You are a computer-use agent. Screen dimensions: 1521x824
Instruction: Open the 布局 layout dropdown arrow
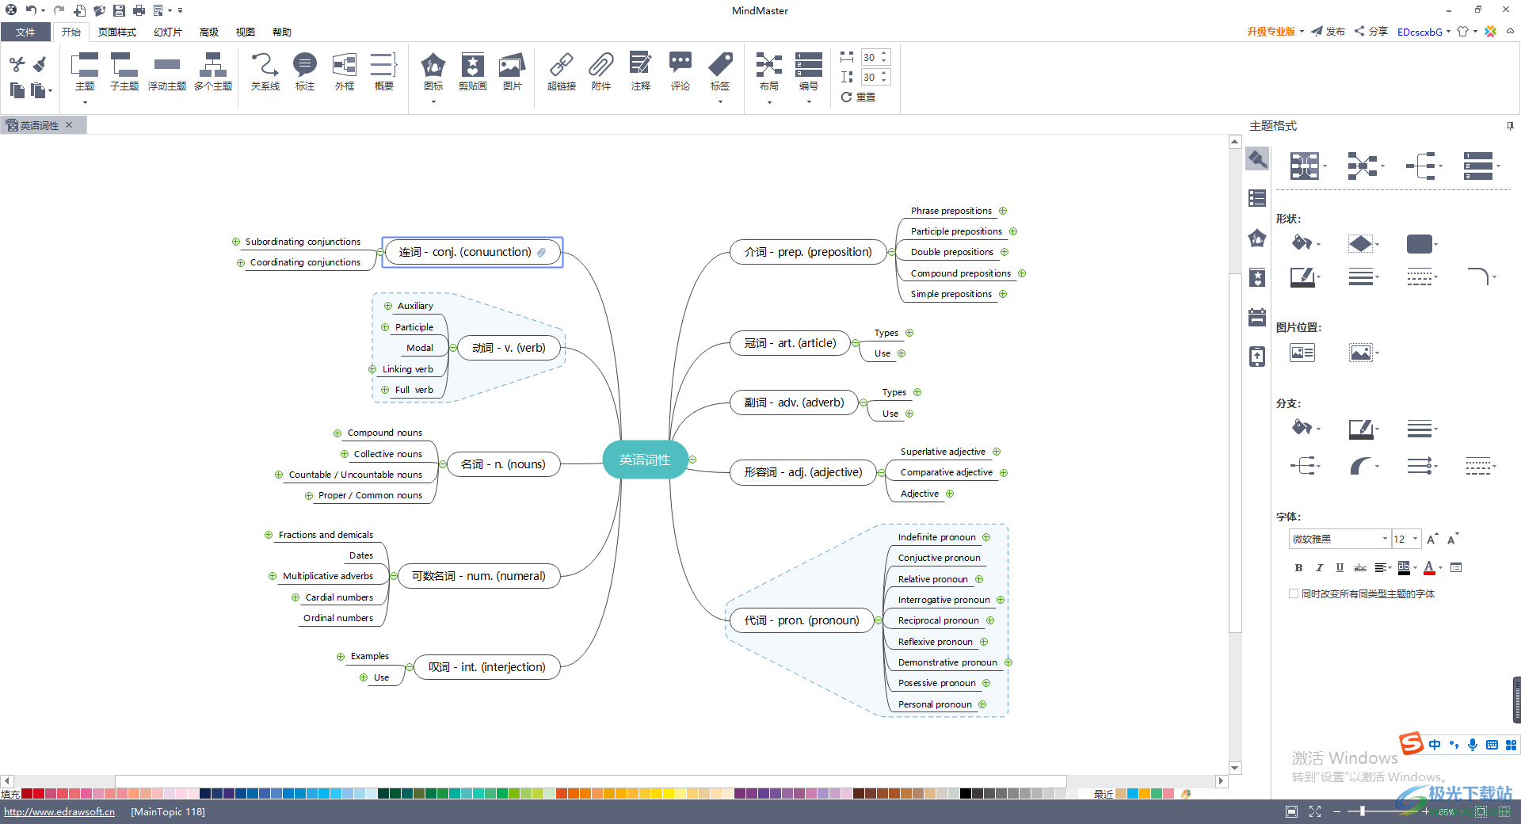coord(769,101)
